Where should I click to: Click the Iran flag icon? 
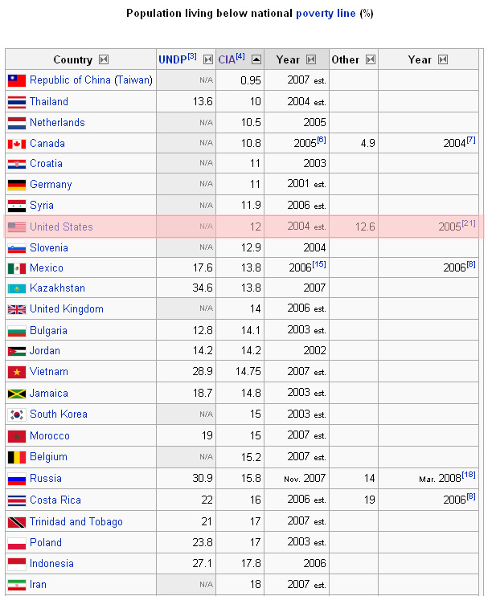point(17,585)
